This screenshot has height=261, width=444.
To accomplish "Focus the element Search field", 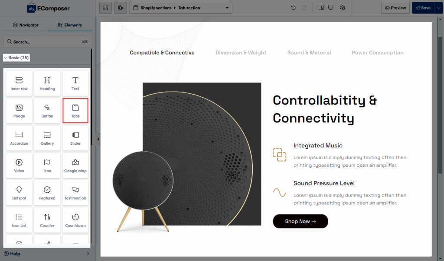I will pyautogui.click(x=48, y=42).
